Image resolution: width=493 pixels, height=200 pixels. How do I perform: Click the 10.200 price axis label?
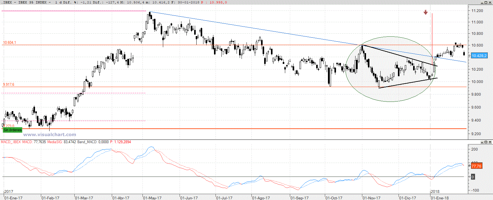pos(477,69)
